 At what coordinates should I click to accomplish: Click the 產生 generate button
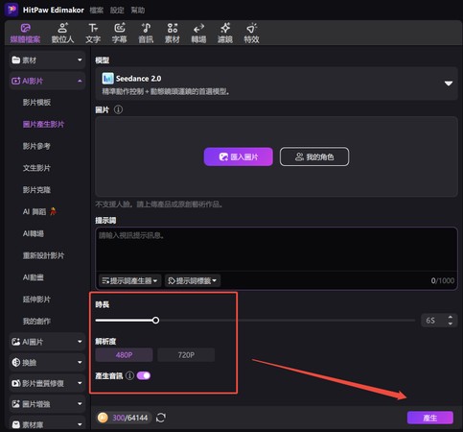tap(430, 418)
